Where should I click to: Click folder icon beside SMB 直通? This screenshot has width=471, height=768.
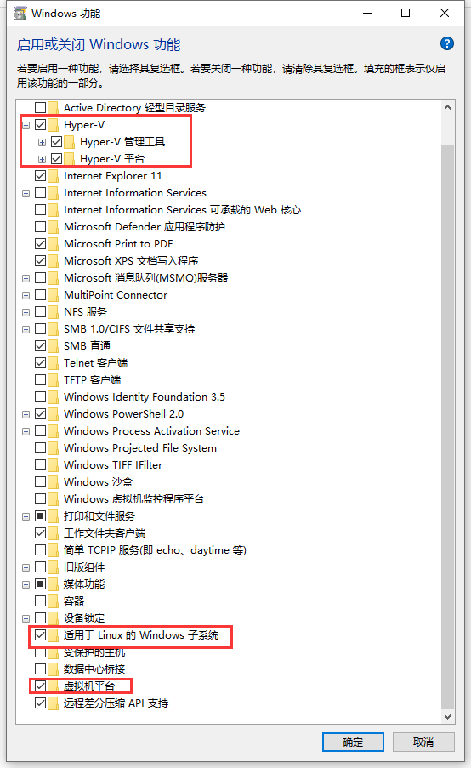pos(54,345)
